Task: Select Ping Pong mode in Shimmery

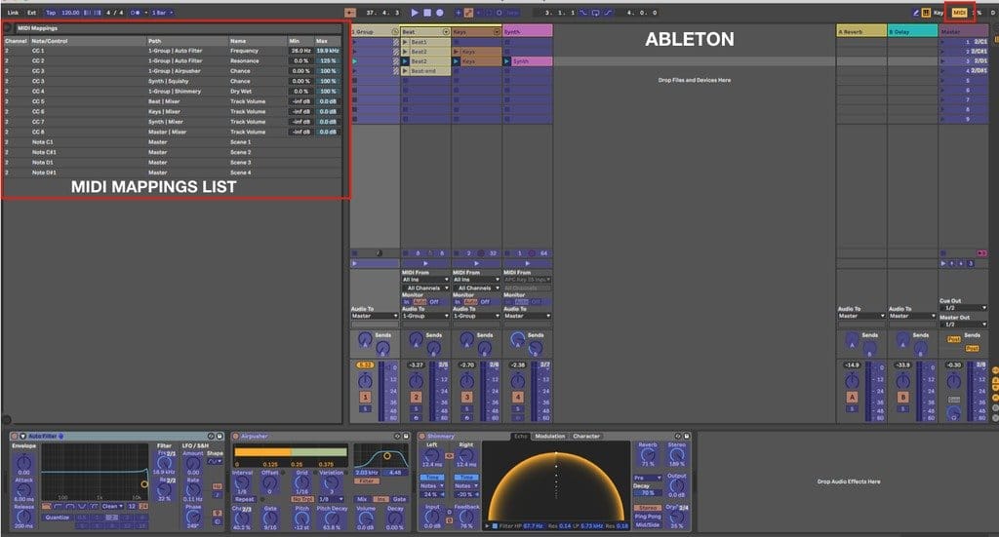Action: click(648, 517)
